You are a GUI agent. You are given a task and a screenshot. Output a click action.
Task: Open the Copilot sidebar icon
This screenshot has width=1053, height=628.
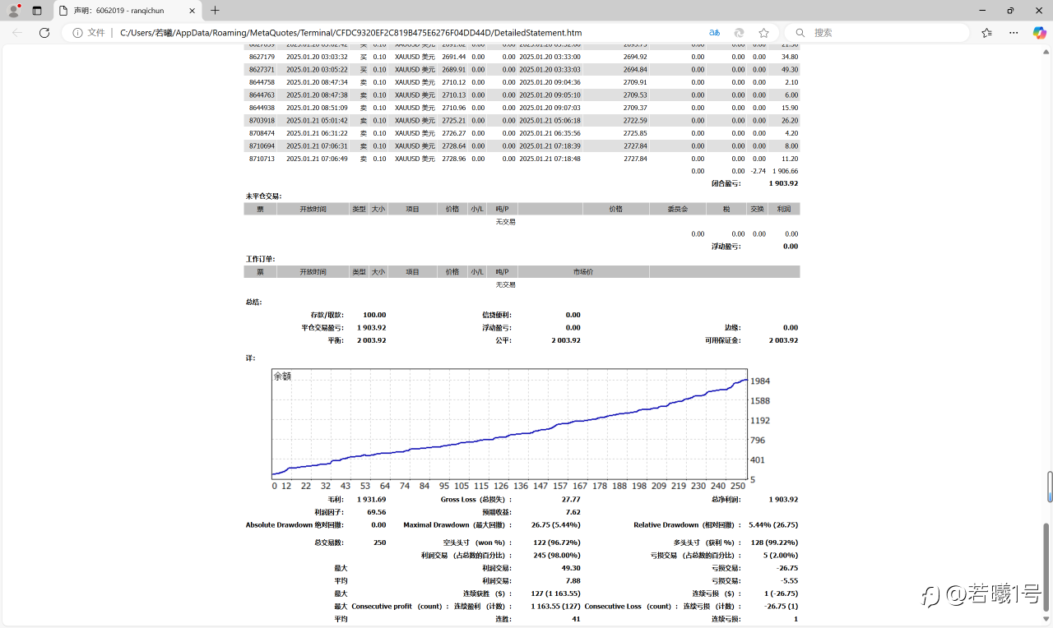coord(1039,33)
